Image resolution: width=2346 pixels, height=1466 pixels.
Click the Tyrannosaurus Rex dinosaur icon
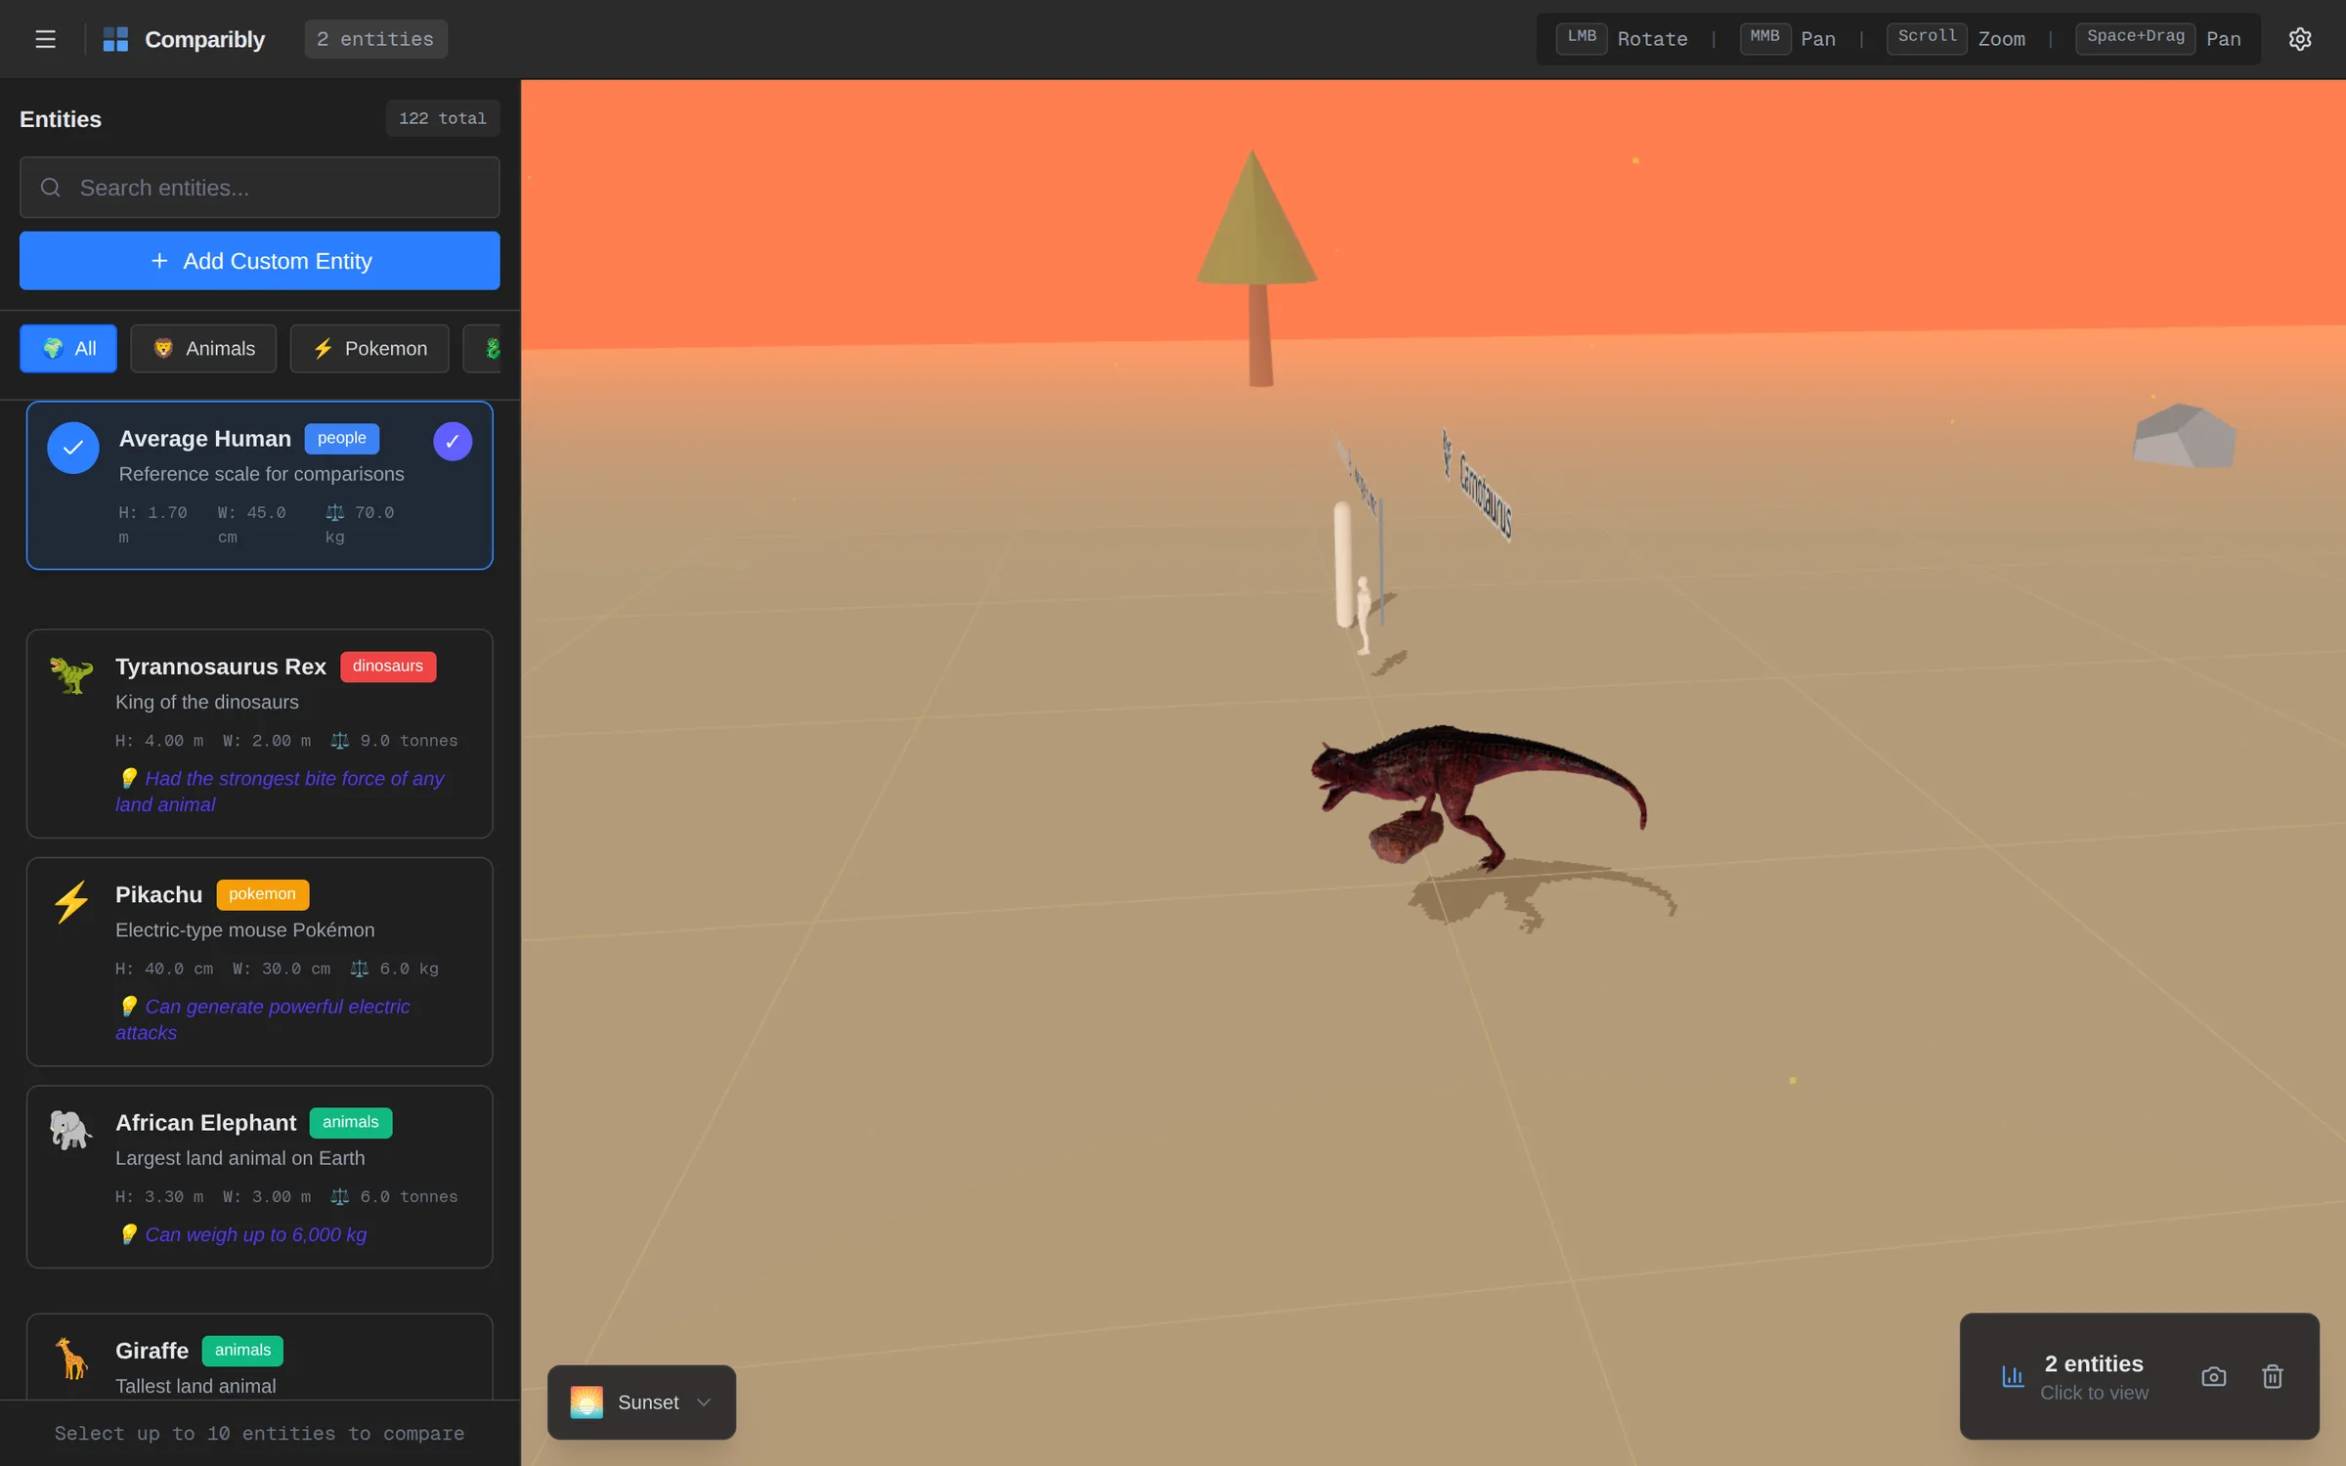click(x=71, y=674)
